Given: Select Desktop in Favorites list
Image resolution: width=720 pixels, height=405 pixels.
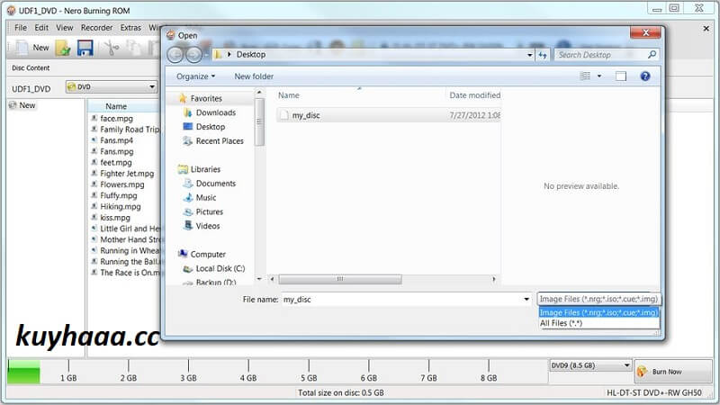Looking at the screenshot, I should click(211, 127).
